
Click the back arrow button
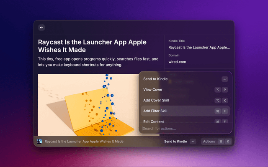(x=41, y=28)
